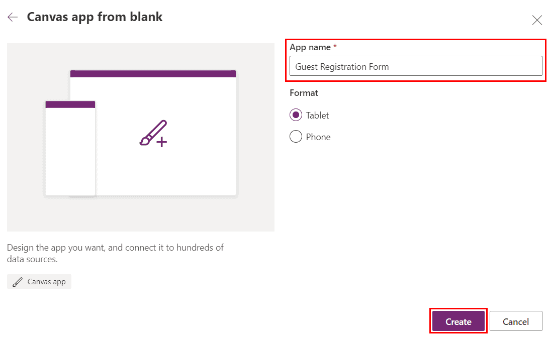Click the Create button
This screenshot has height=338, width=549.
pyautogui.click(x=458, y=321)
